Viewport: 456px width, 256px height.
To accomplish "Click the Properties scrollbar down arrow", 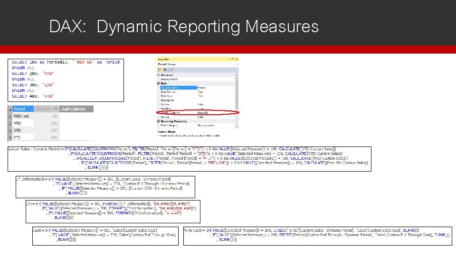I will [x=237, y=127].
